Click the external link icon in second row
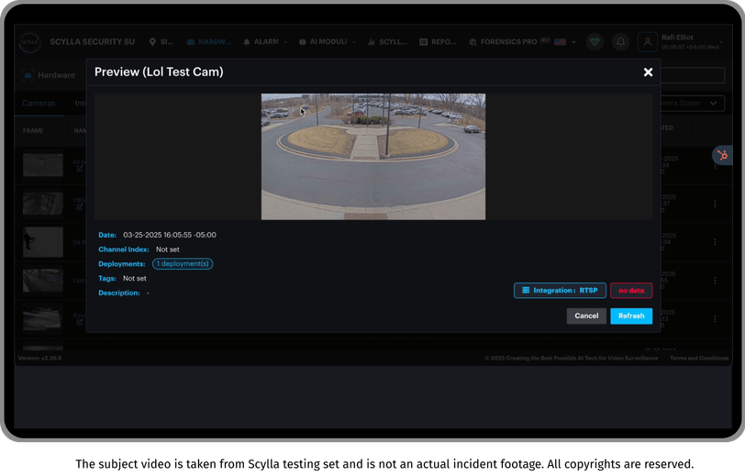745x476 pixels. [x=80, y=206]
